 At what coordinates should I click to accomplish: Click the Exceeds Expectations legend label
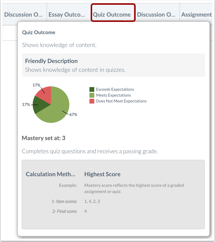click(x=115, y=89)
